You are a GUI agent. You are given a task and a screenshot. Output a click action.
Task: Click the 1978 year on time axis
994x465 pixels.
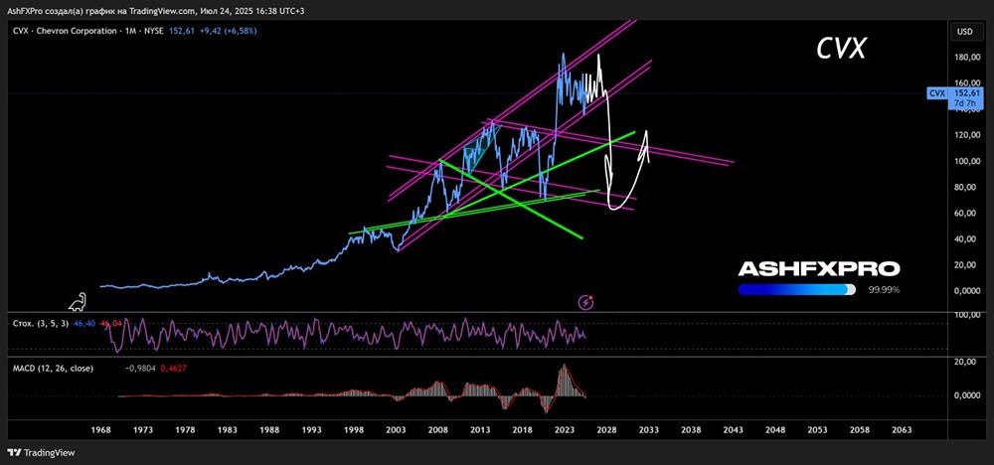tap(185, 429)
